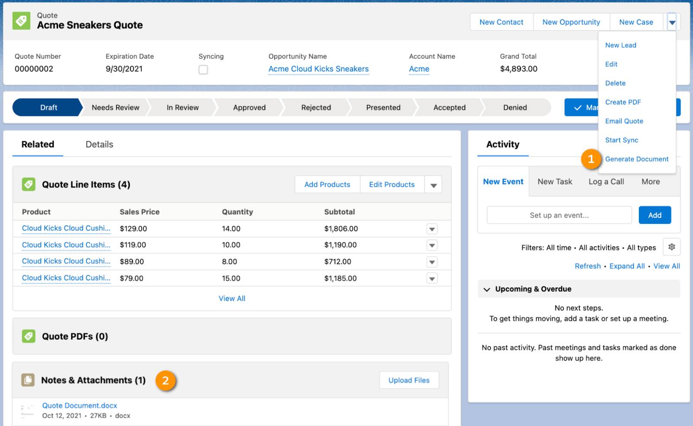
Task: Click the New Case button
Action: [636, 22]
